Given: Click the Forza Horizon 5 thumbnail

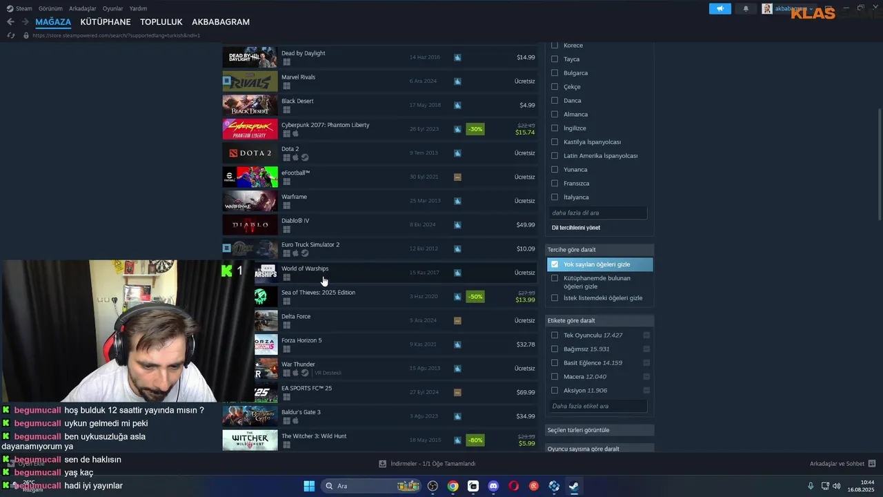Looking at the screenshot, I should [x=266, y=344].
